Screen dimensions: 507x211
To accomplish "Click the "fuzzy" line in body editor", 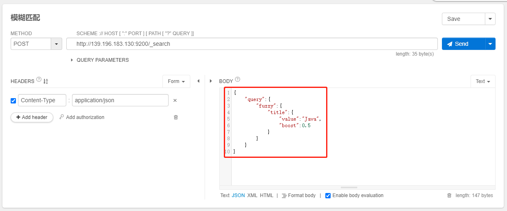I will 269,106.
